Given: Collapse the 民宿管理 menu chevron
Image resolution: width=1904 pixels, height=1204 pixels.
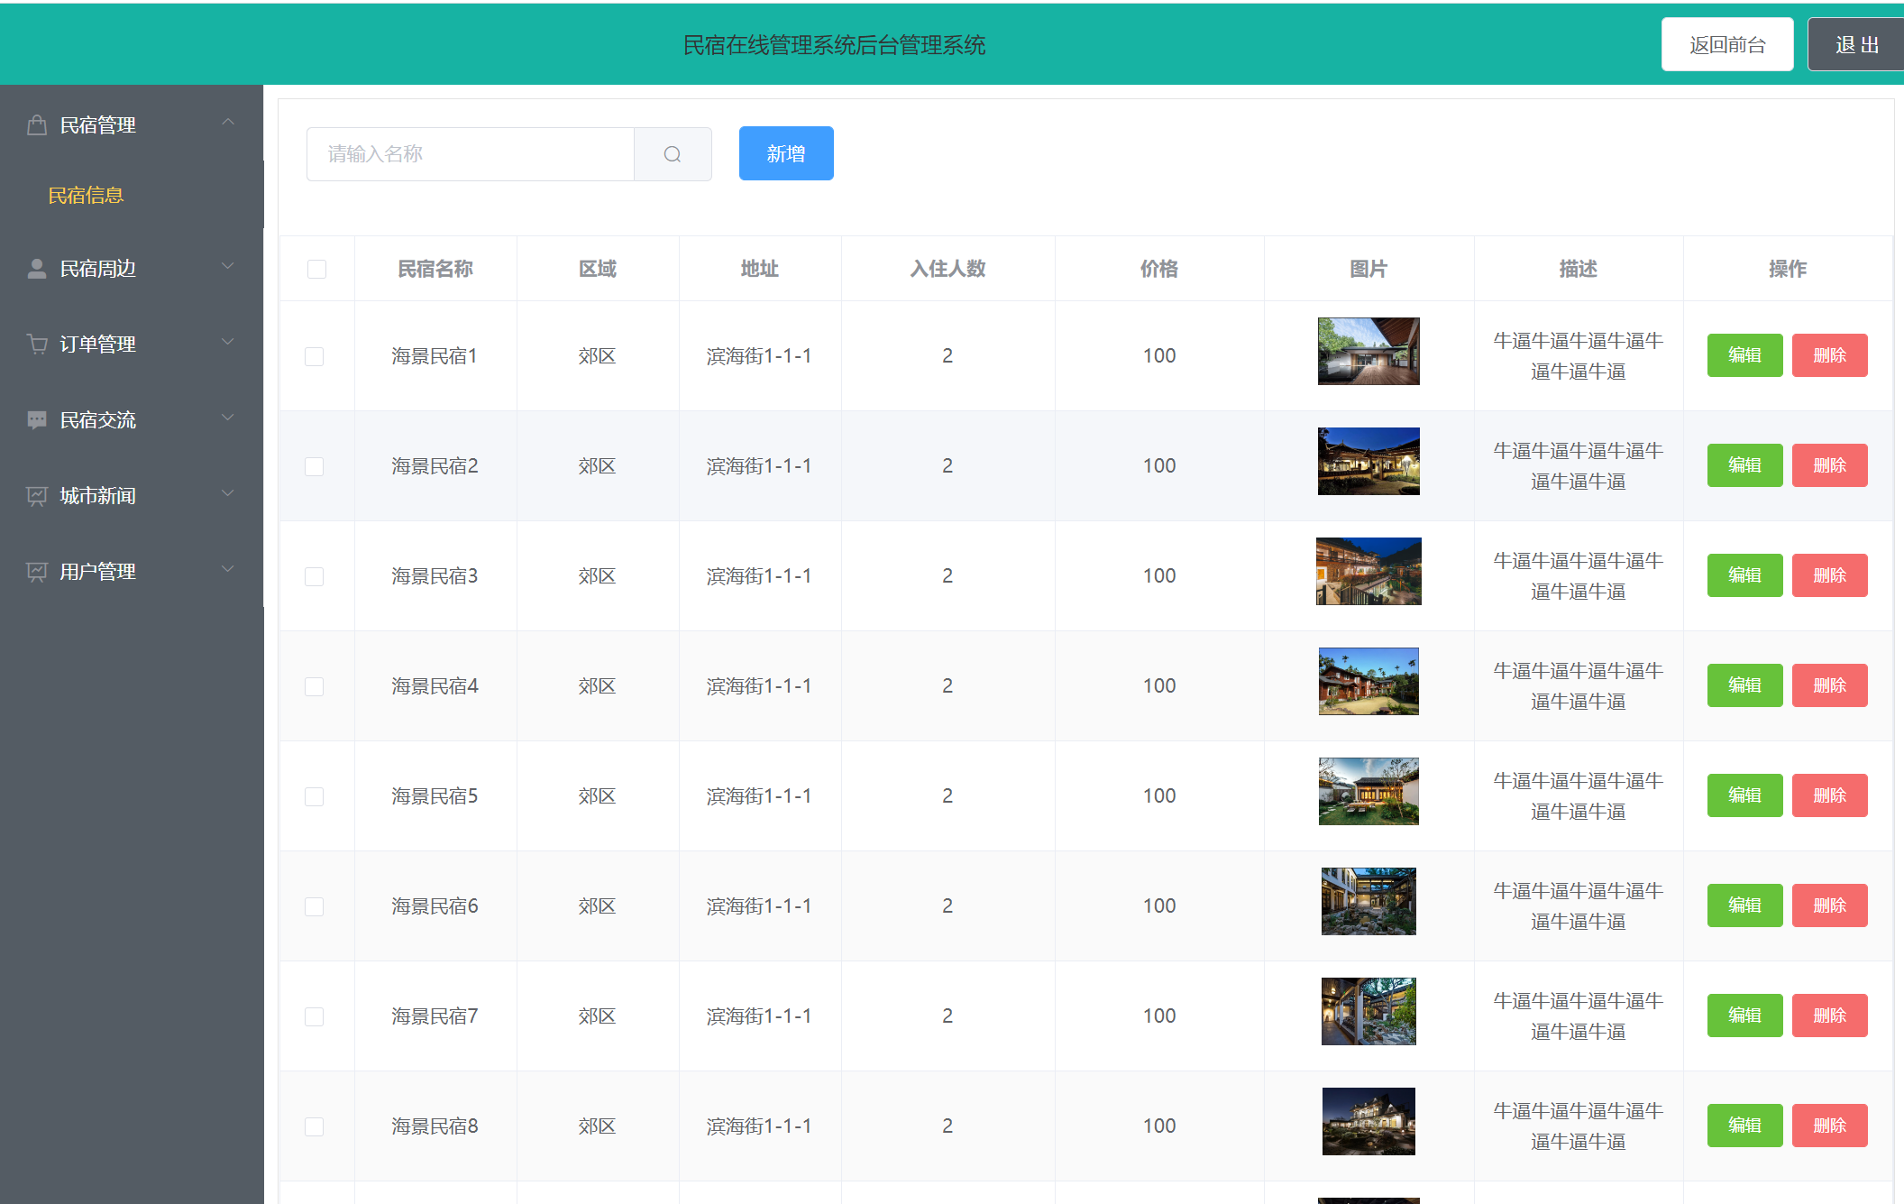Looking at the screenshot, I should (x=228, y=122).
